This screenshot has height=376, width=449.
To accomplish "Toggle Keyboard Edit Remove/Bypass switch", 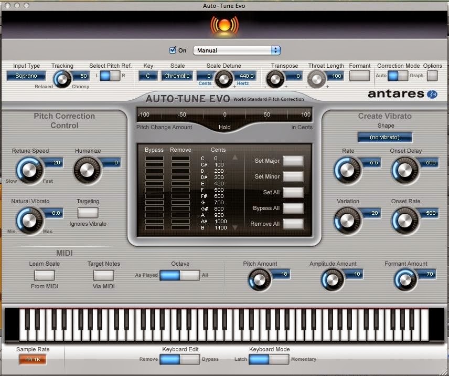I will (180, 359).
